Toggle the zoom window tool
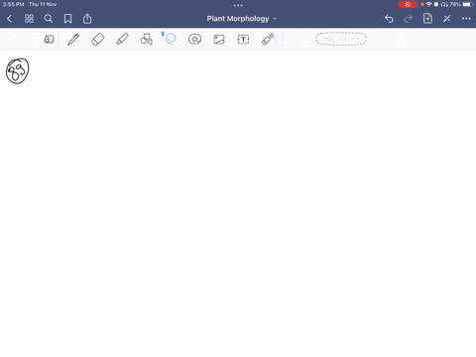 click(49, 40)
